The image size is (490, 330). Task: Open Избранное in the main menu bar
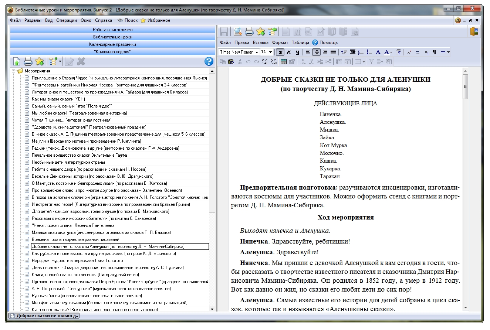pyautogui.click(x=156, y=20)
